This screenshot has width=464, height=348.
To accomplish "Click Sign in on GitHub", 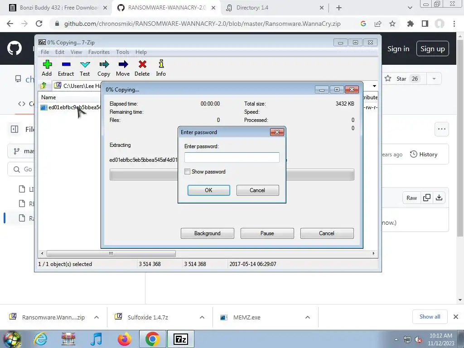I will coord(398,49).
